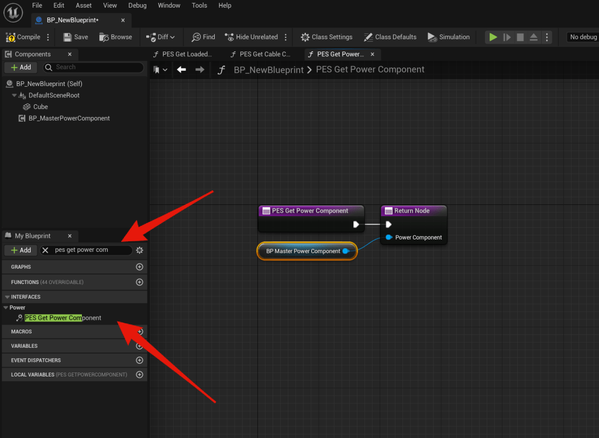Viewport: 599px width, 438px height.
Task: Click Browse to locate asset
Action: (x=115, y=37)
